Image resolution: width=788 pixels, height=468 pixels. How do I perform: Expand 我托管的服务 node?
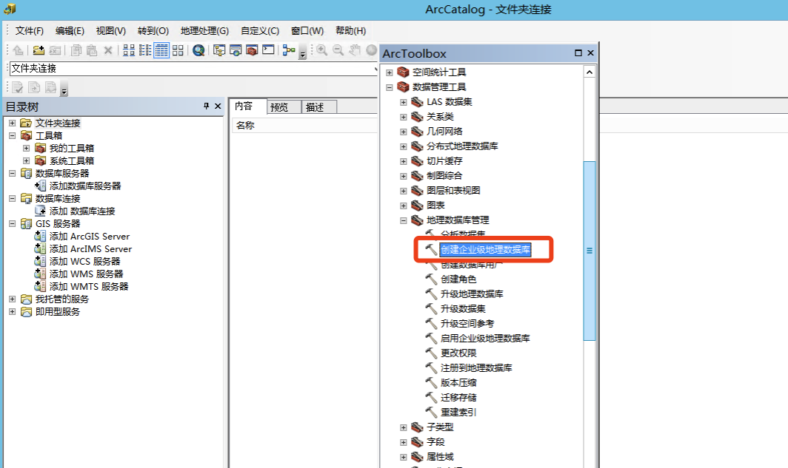(13, 299)
